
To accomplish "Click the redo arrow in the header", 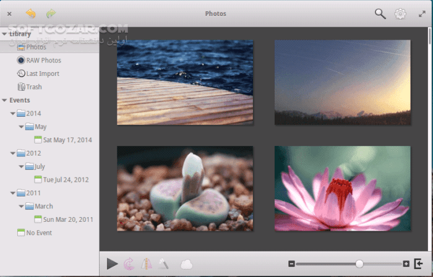I will click(50, 13).
